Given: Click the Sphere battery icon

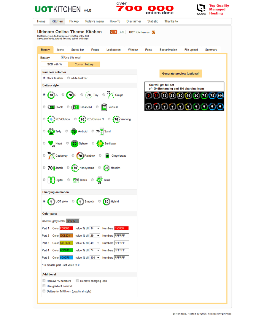Looking at the screenshot, I should tap(74, 144).
